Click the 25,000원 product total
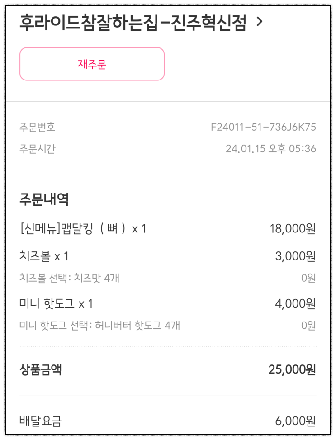Image resolution: width=336 pixels, height=440 pixels. coord(292,370)
